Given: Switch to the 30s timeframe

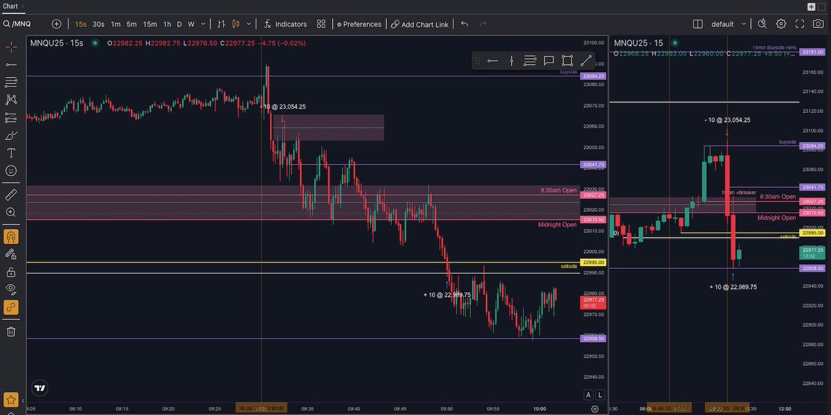Looking at the screenshot, I should [x=98, y=24].
